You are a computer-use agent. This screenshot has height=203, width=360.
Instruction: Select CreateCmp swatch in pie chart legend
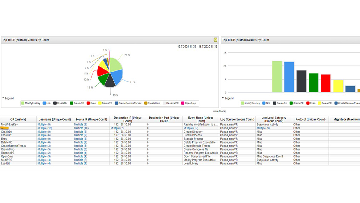146,103
